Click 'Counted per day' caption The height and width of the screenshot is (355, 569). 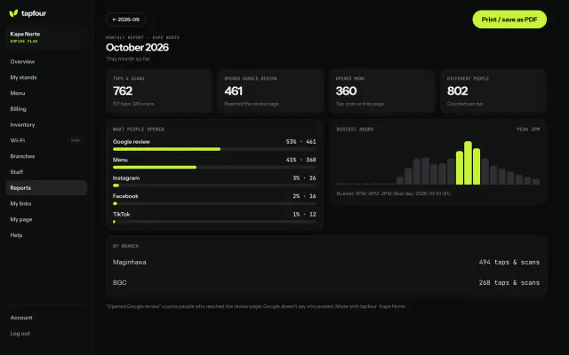[465, 104]
